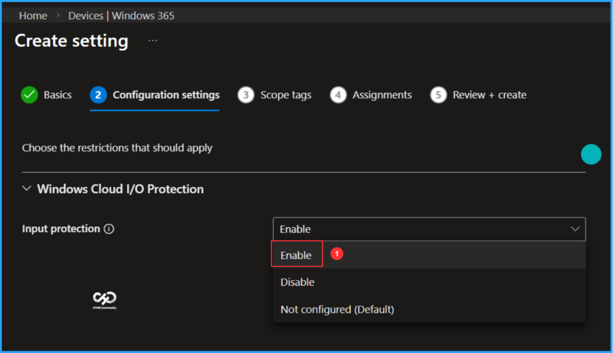Open the Home breadcrumb link
The image size is (613, 353).
tap(33, 15)
